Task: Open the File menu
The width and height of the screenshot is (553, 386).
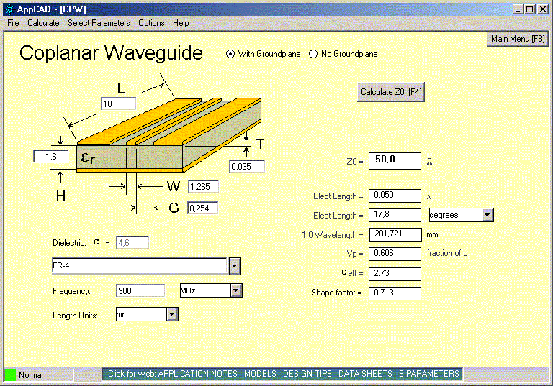Action: (13, 23)
